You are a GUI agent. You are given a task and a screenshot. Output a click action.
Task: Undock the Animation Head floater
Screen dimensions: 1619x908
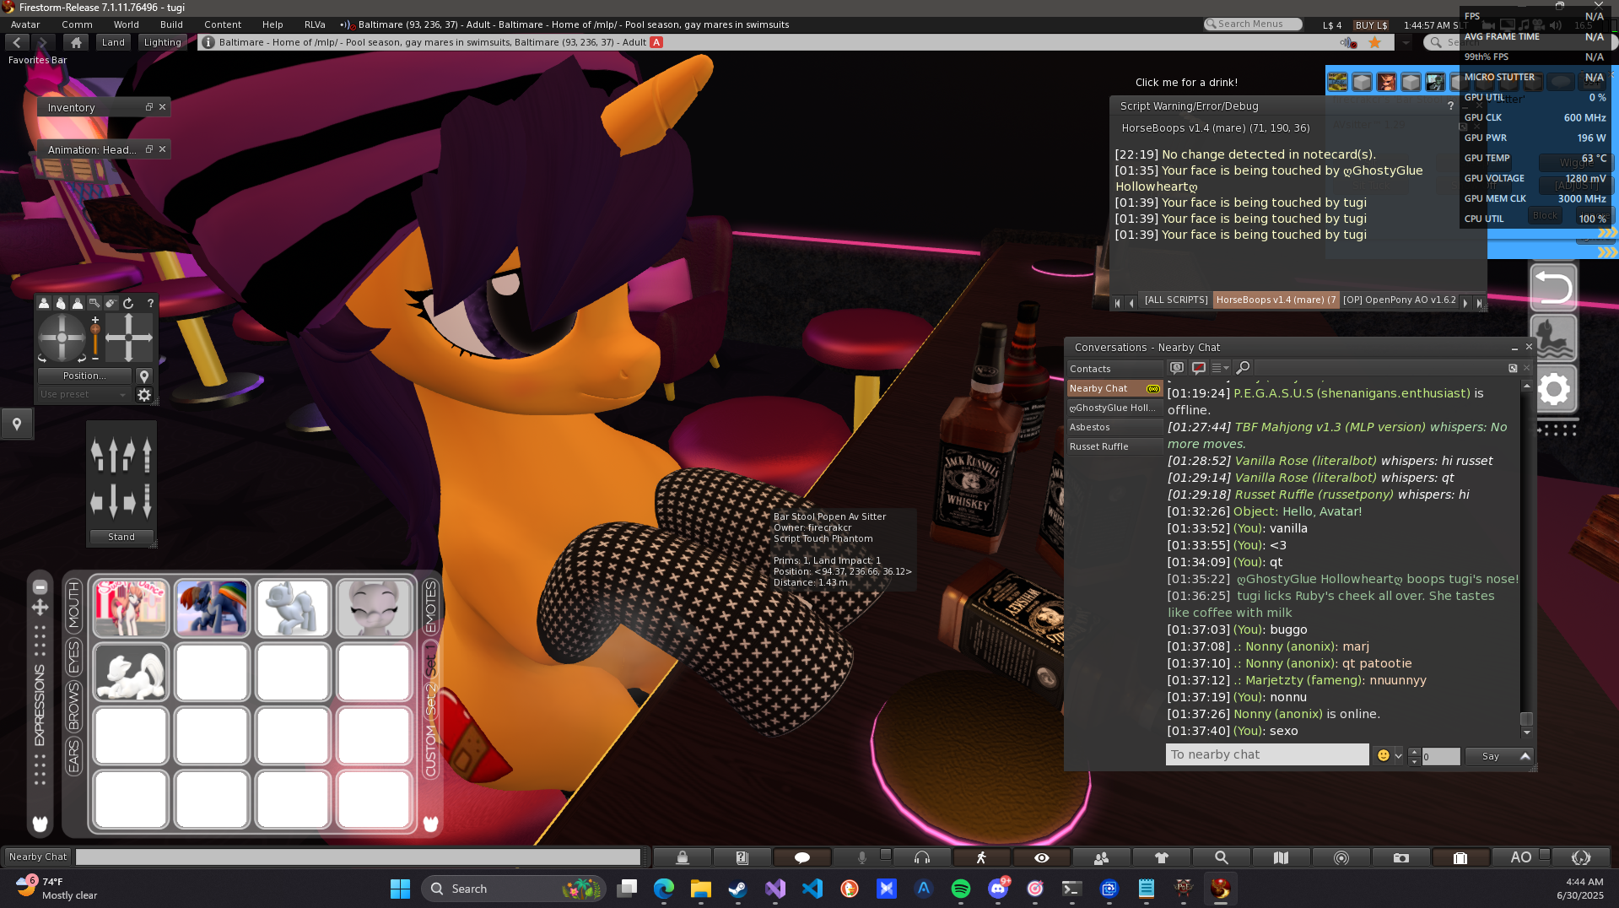click(149, 149)
